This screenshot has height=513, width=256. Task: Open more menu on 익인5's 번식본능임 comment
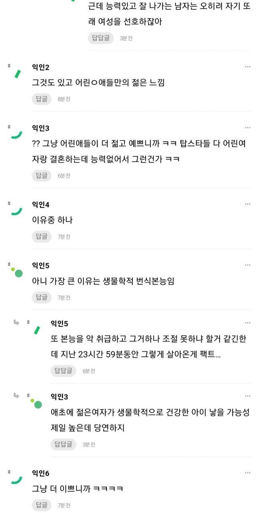[x=248, y=265]
